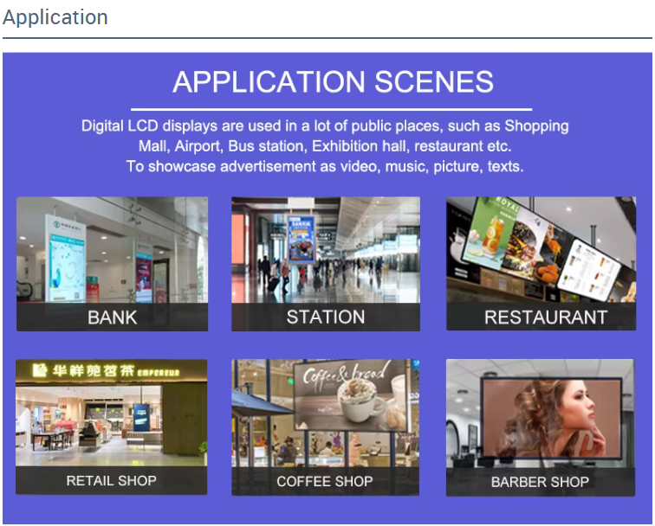Click the "RESTAURANT" caption label
Screen dimensions: 655x526
pos(546,318)
